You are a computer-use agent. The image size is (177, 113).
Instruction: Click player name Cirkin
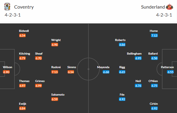click(x=154, y=104)
